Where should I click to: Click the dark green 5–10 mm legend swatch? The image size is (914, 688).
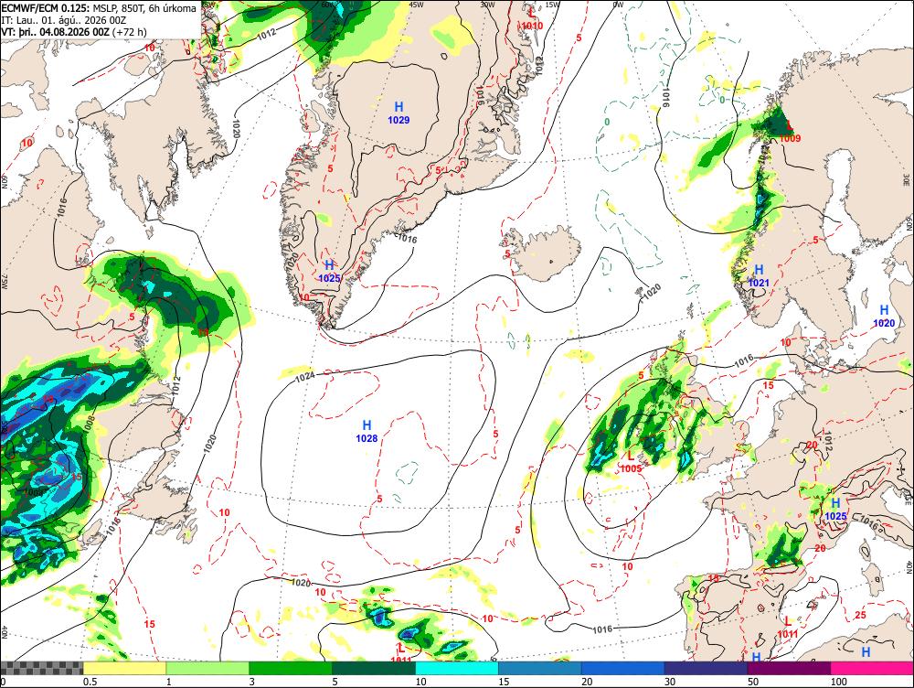click(374, 668)
